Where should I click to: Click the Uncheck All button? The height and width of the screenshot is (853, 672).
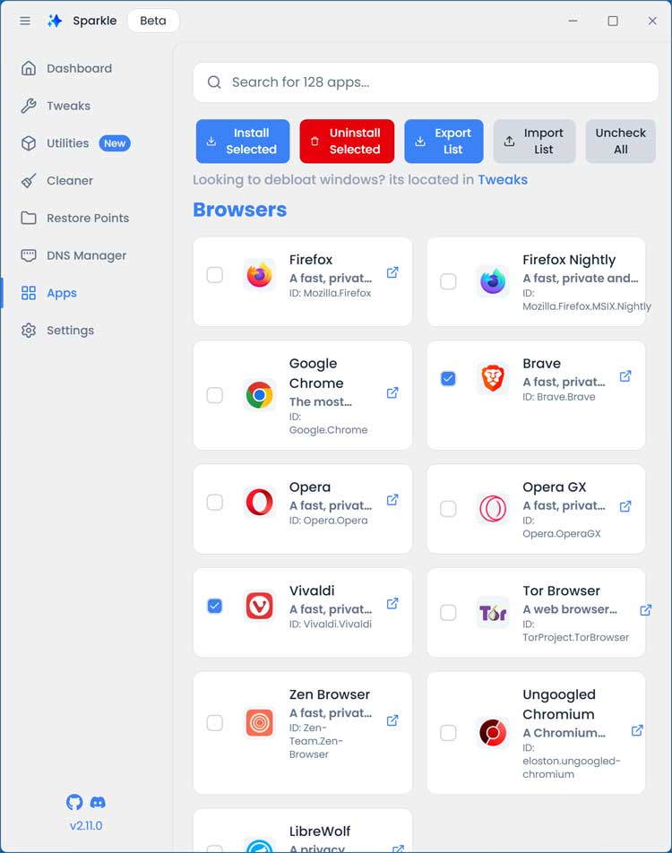620,141
